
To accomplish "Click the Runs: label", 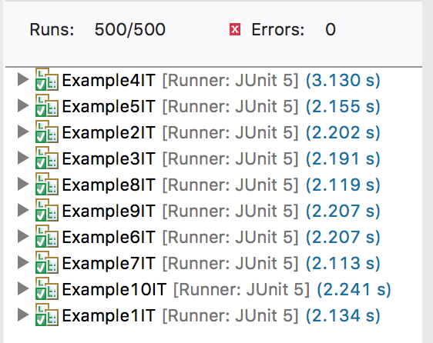I will (52, 29).
